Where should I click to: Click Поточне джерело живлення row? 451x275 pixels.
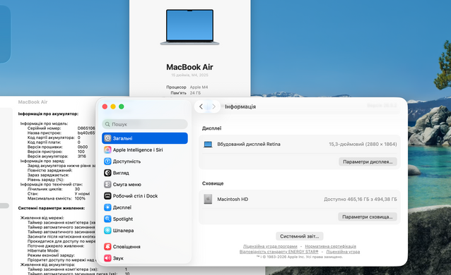tap(56, 245)
